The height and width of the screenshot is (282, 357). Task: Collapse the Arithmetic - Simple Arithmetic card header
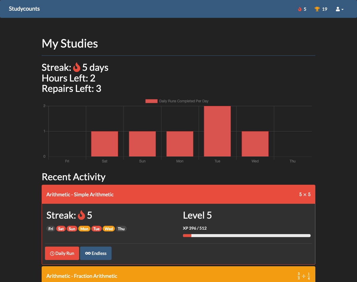[178, 194]
